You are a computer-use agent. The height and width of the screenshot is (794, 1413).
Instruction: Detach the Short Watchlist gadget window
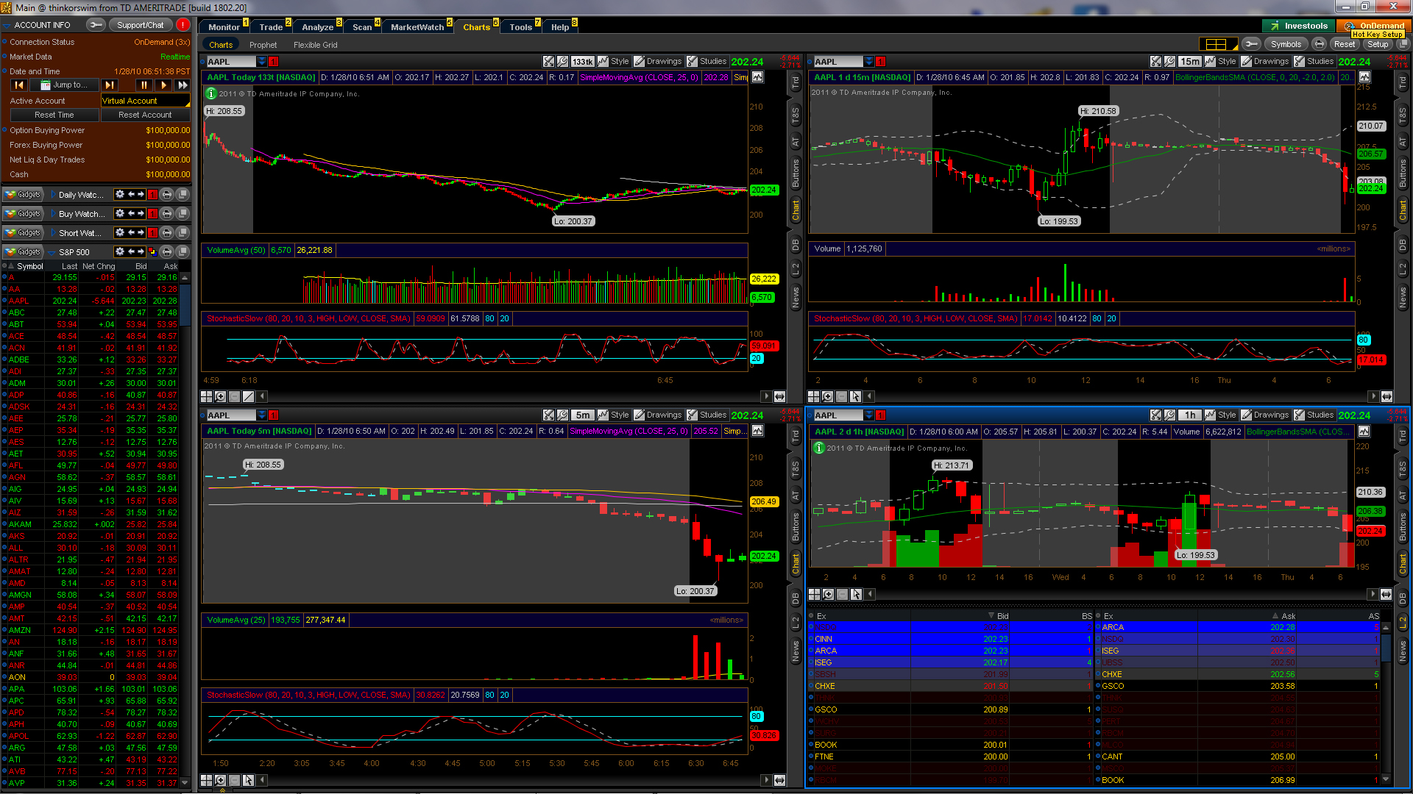click(183, 233)
